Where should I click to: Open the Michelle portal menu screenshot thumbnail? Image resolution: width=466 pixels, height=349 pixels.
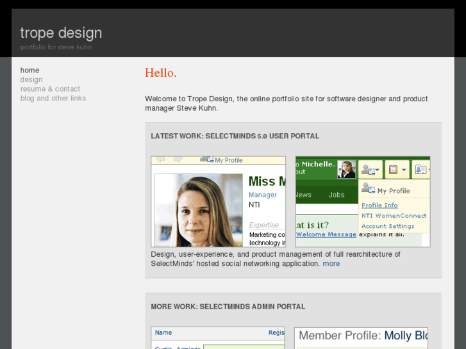(x=363, y=202)
